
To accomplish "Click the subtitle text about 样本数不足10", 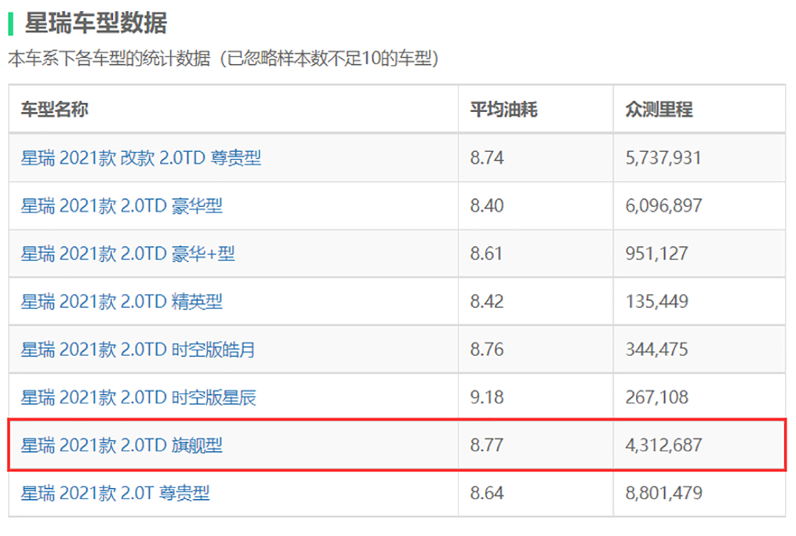I will pos(223,59).
